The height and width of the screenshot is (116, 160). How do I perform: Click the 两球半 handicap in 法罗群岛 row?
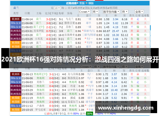tap(90, 90)
